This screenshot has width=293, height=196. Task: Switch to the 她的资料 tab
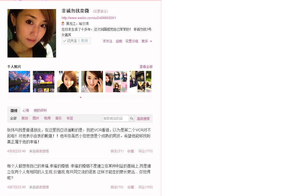(40, 110)
